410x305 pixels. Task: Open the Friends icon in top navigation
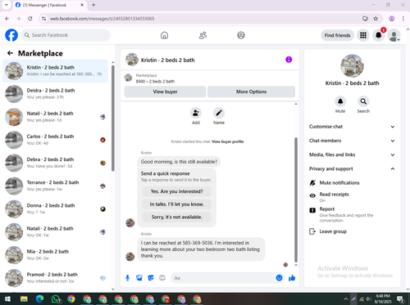point(203,35)
